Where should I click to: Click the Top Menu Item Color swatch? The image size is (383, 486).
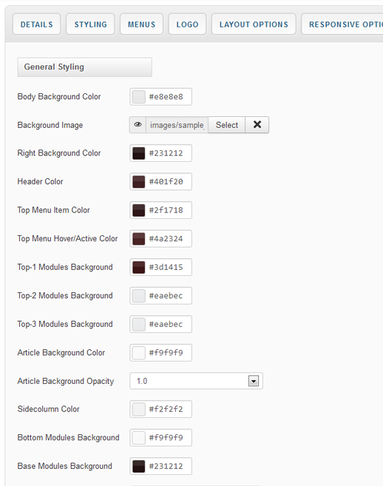coord(139,210)
